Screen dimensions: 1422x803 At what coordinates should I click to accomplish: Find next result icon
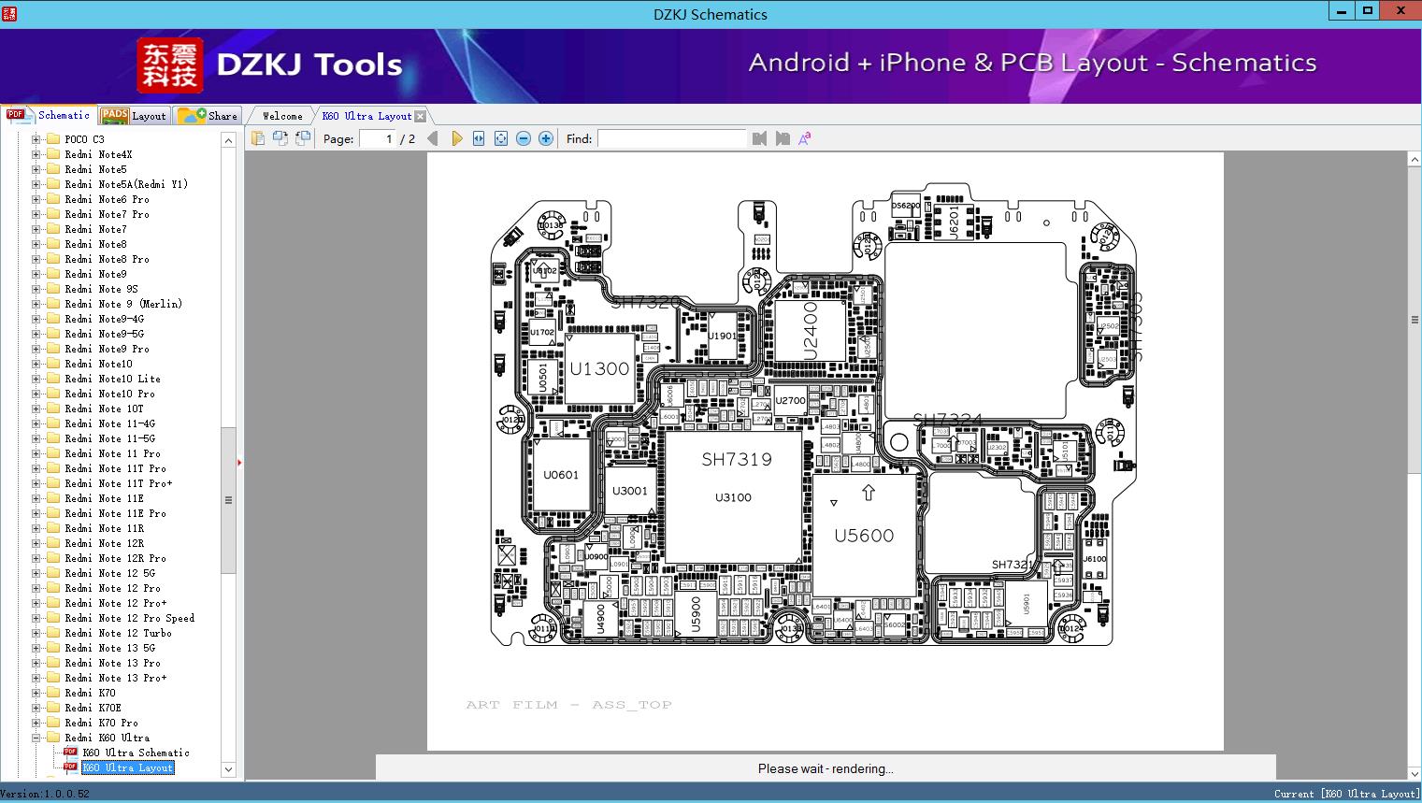tap(783, 138)
